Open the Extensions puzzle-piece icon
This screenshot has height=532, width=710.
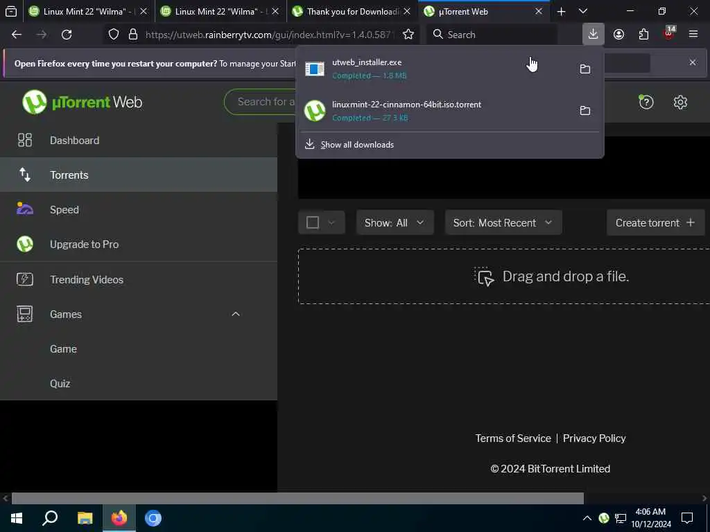click(x=643, y=34)
